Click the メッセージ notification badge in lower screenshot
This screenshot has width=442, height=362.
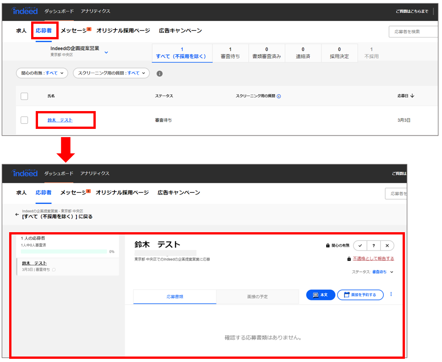click(88, 191)
